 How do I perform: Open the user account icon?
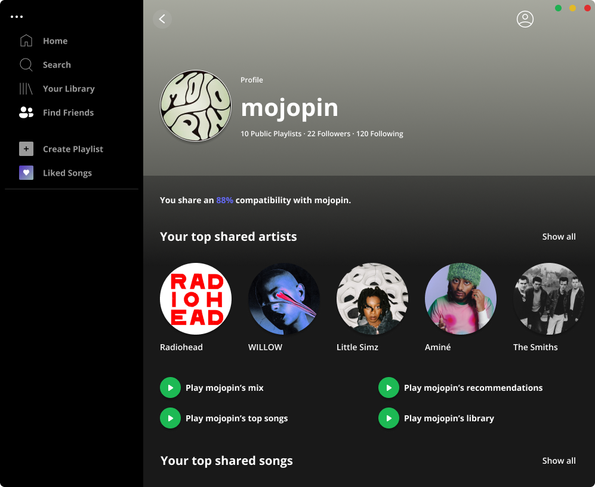pyautogui.click(x=525, y=19)
